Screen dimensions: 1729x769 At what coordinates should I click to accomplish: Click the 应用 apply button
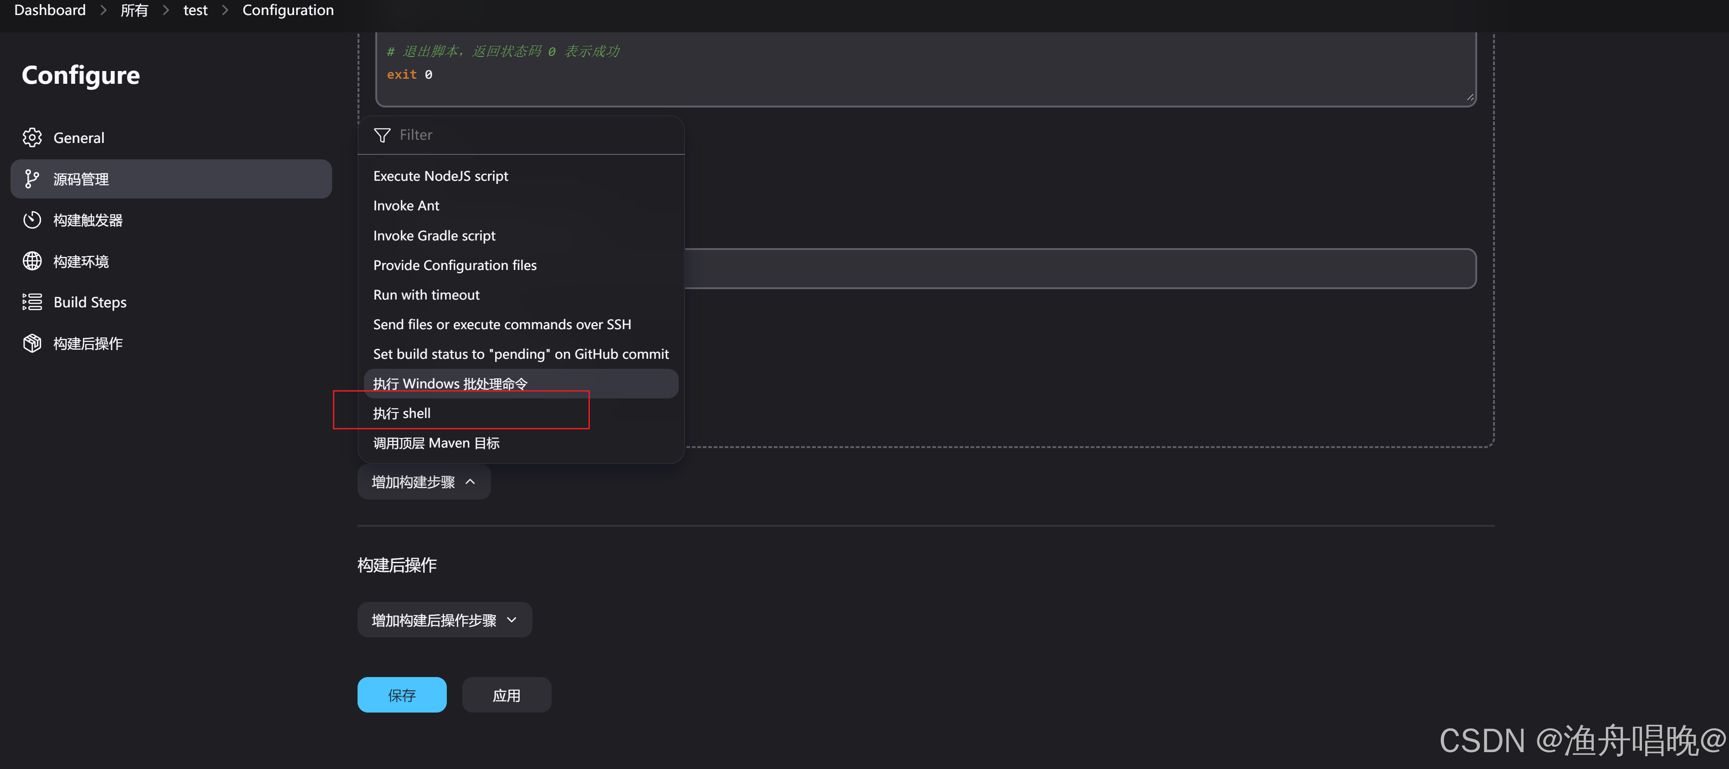[506, 695]
